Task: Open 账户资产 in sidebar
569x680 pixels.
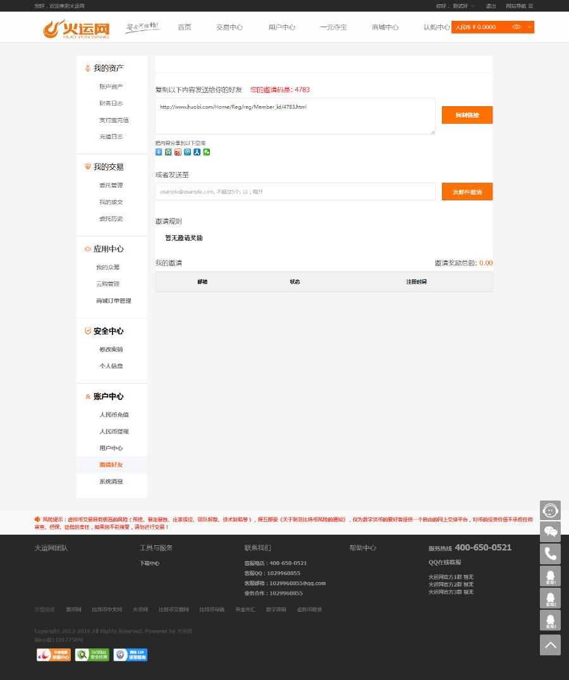Action: click(x=111, y=87)
